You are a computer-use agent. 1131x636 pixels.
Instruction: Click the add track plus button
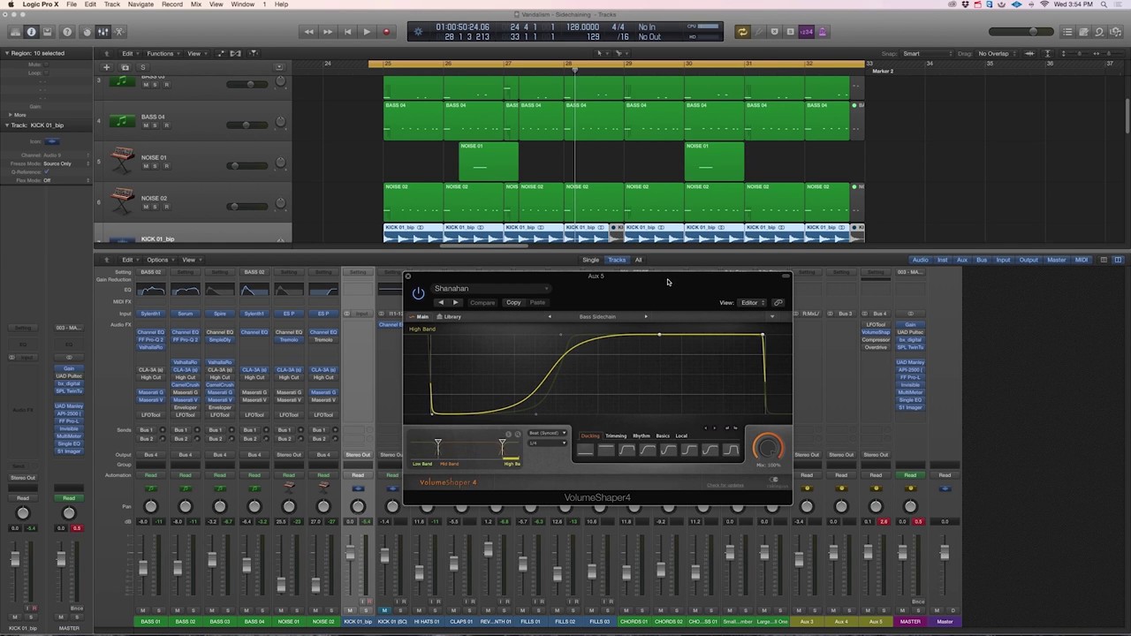pos(107,67)
